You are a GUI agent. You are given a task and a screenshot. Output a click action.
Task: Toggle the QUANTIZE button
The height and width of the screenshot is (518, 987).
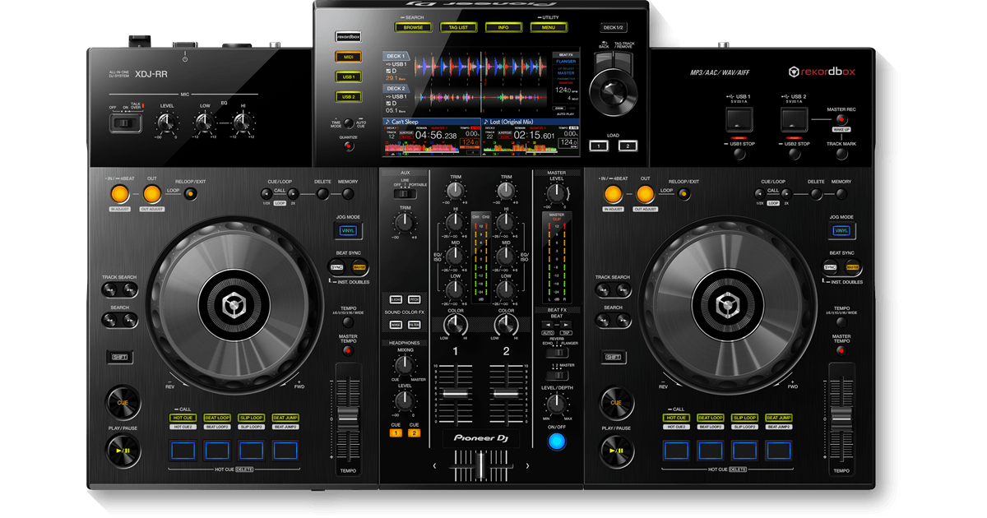click(349, 146)
